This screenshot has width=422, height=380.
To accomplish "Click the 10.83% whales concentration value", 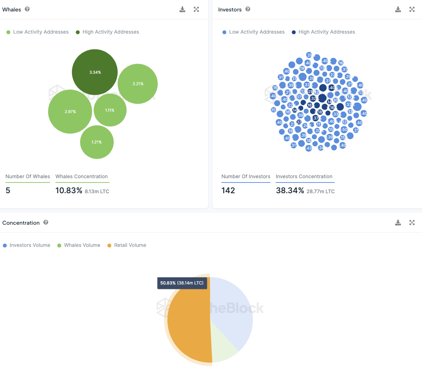I will point(69,191).
